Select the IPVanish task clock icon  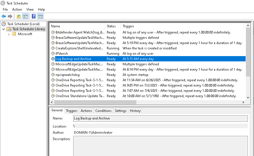pos(53,54)
